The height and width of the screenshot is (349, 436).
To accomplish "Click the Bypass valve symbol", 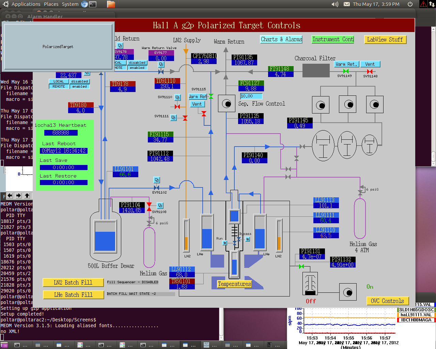I will click(x=239, y=239).
